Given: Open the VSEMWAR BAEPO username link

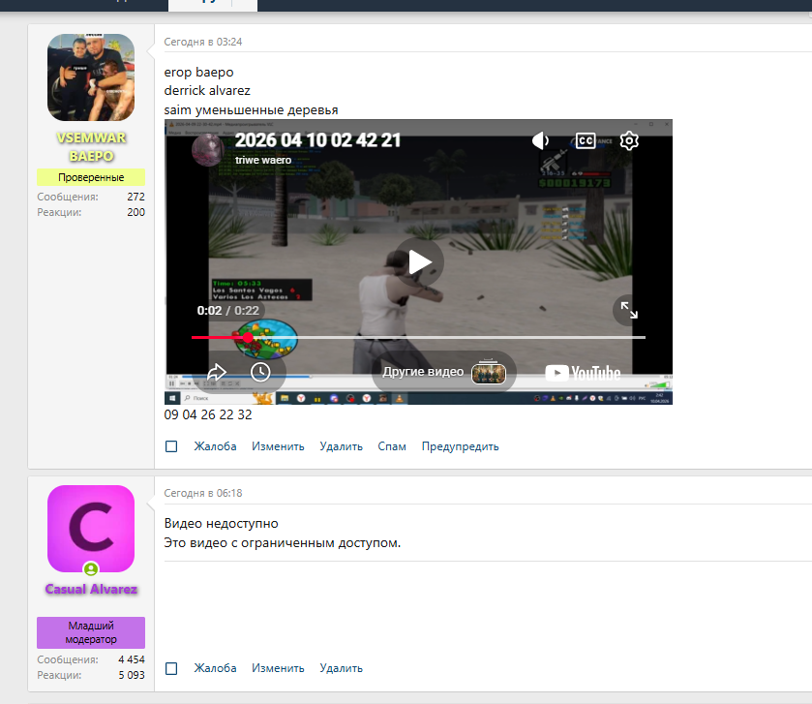Looking at the screenshot, I should (91, 146).
